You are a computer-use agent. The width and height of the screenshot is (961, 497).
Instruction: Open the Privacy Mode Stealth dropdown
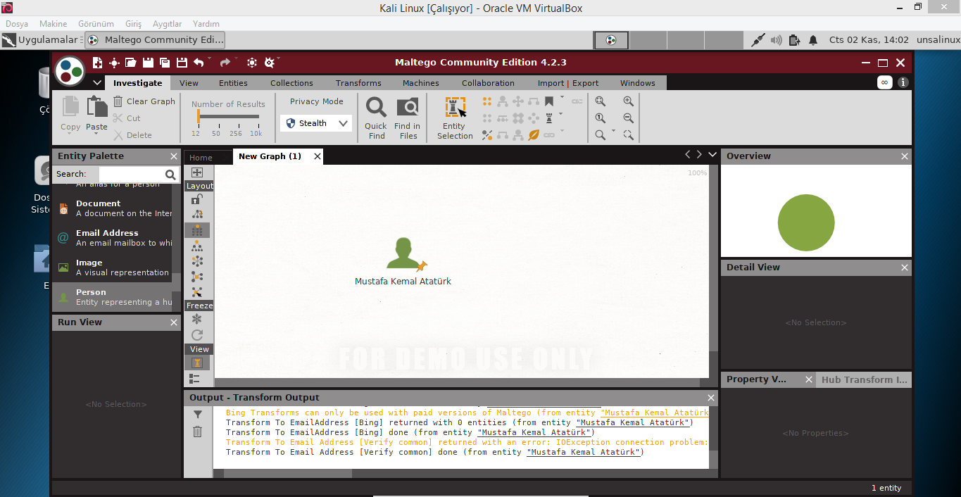pos(316,123)
